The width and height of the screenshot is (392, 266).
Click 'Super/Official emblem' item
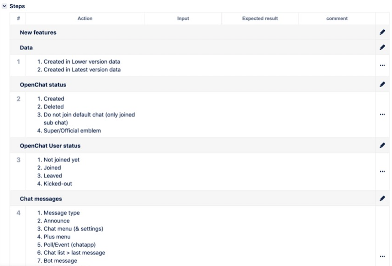coord(72,131)
